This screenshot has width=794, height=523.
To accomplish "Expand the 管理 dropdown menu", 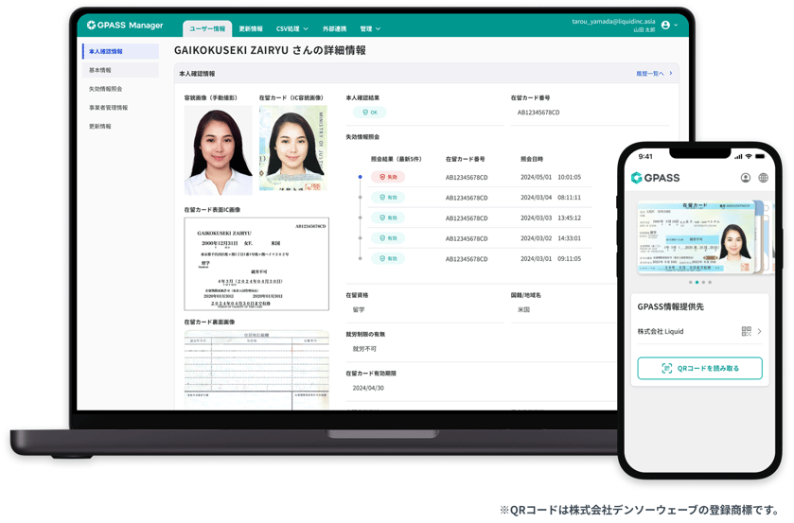I will [370, 29].
